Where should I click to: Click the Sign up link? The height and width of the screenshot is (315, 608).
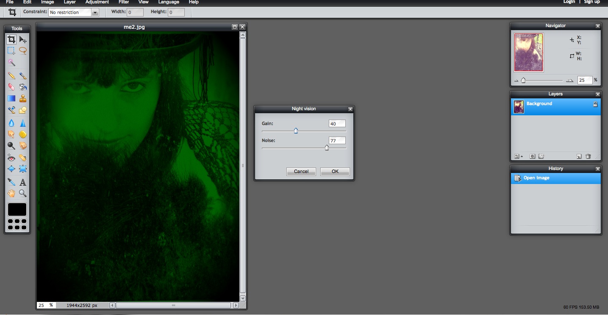(592, 2)
